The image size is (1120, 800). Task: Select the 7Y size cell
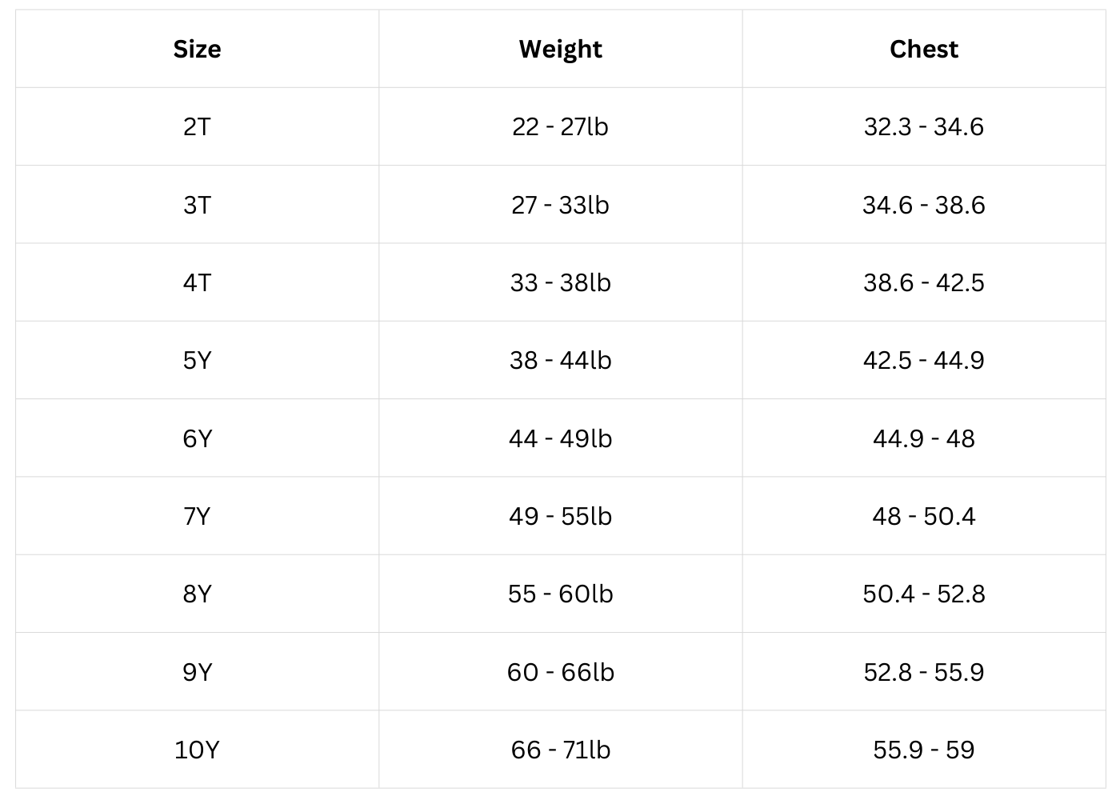point(197,517)
